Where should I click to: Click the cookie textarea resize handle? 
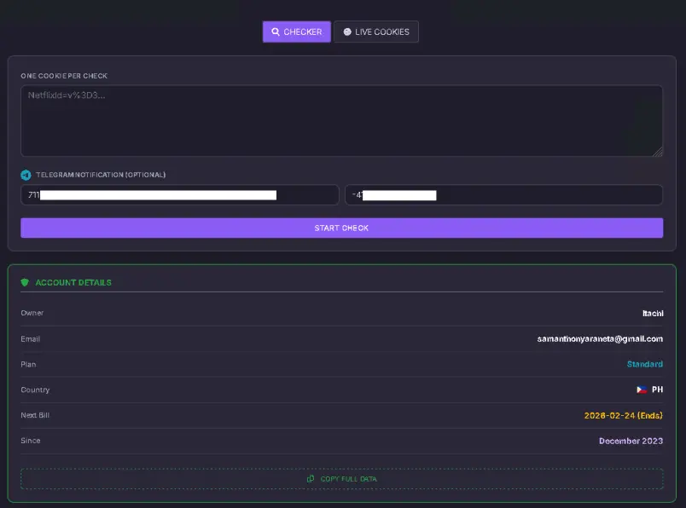[658, 152]
